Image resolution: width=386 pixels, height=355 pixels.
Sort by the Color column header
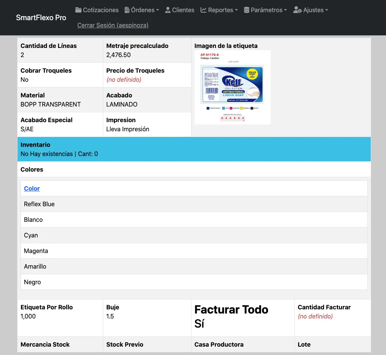point(32,188)
